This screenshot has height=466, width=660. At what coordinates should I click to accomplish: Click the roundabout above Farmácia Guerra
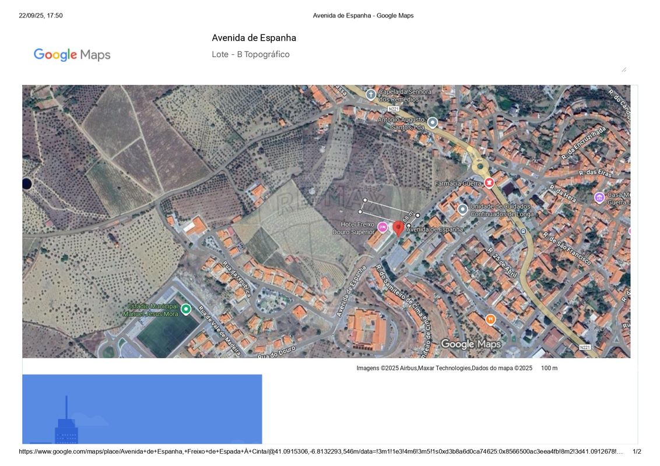(x=480, y=167)
